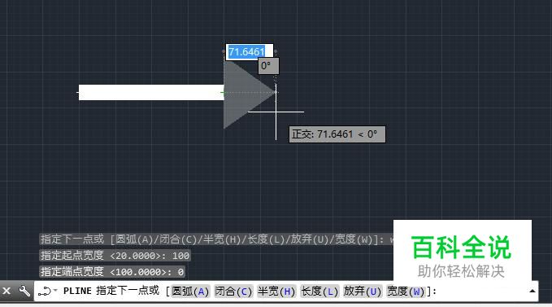
Task: Choose the 闭合(C) close option
Action: pyautogui.click(x=233, y=292)
